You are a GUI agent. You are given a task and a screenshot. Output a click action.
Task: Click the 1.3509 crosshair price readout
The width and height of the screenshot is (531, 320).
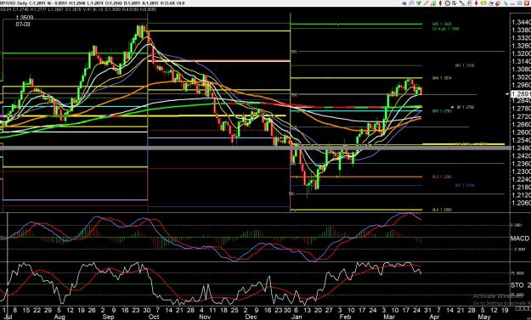coord(25,18)
